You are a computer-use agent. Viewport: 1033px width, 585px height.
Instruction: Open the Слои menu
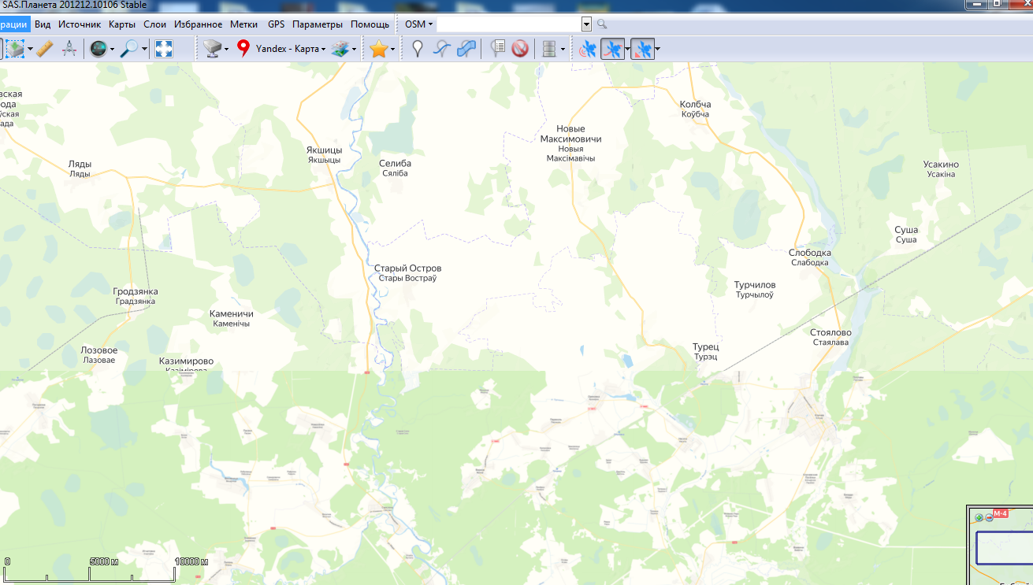click(x=154, y=24)
